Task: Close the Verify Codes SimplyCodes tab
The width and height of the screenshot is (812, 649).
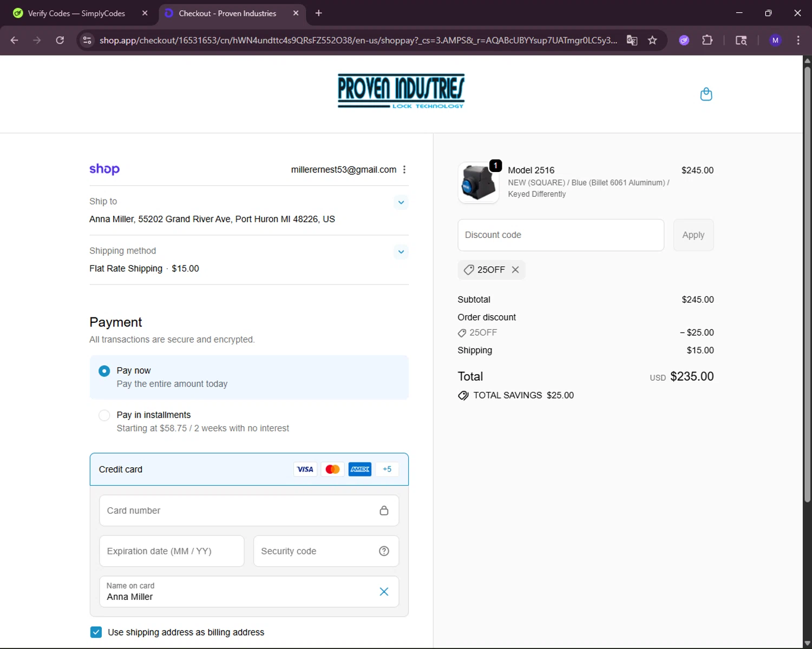Action: (145, 13)
